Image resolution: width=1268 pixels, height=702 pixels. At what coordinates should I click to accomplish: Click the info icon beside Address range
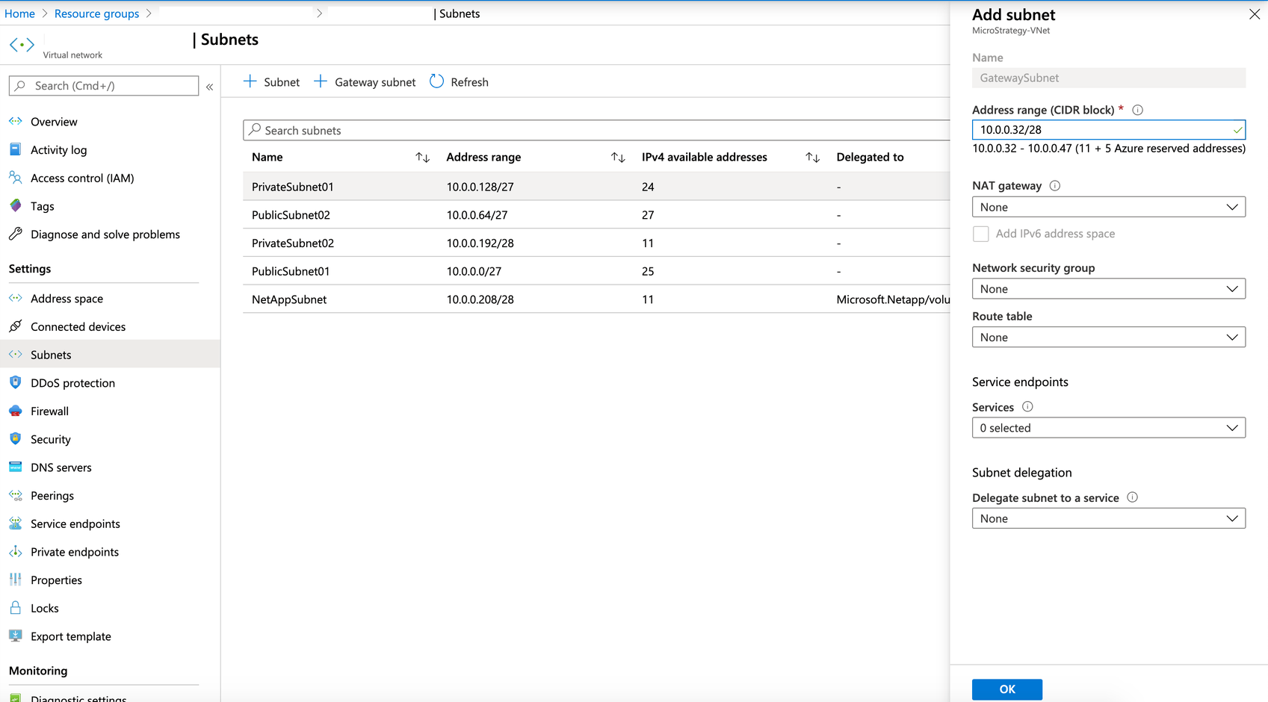(x=1137, y=110)
